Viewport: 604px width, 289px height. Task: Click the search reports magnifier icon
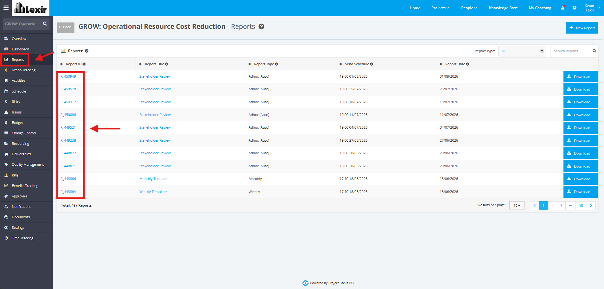(594, 51)
